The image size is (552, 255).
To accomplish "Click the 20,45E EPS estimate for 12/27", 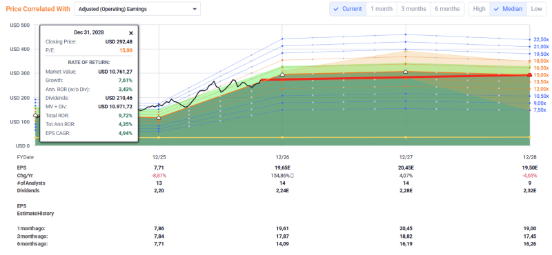I will tap(406, 167).
